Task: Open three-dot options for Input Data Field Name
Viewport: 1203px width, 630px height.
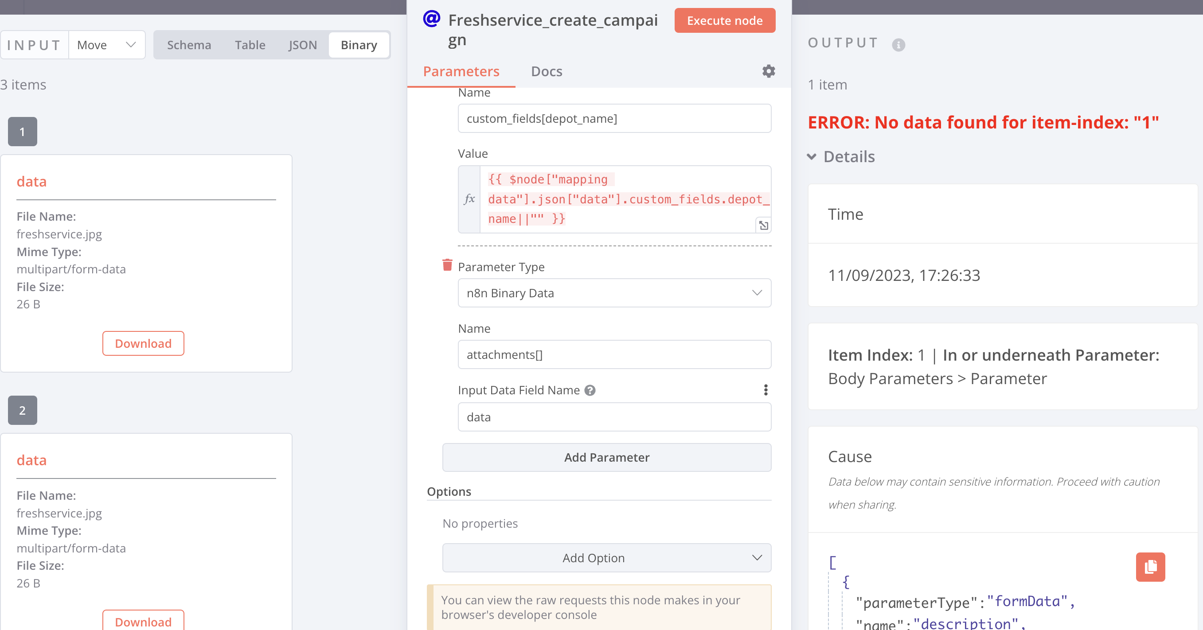Action: pos(766,390)
